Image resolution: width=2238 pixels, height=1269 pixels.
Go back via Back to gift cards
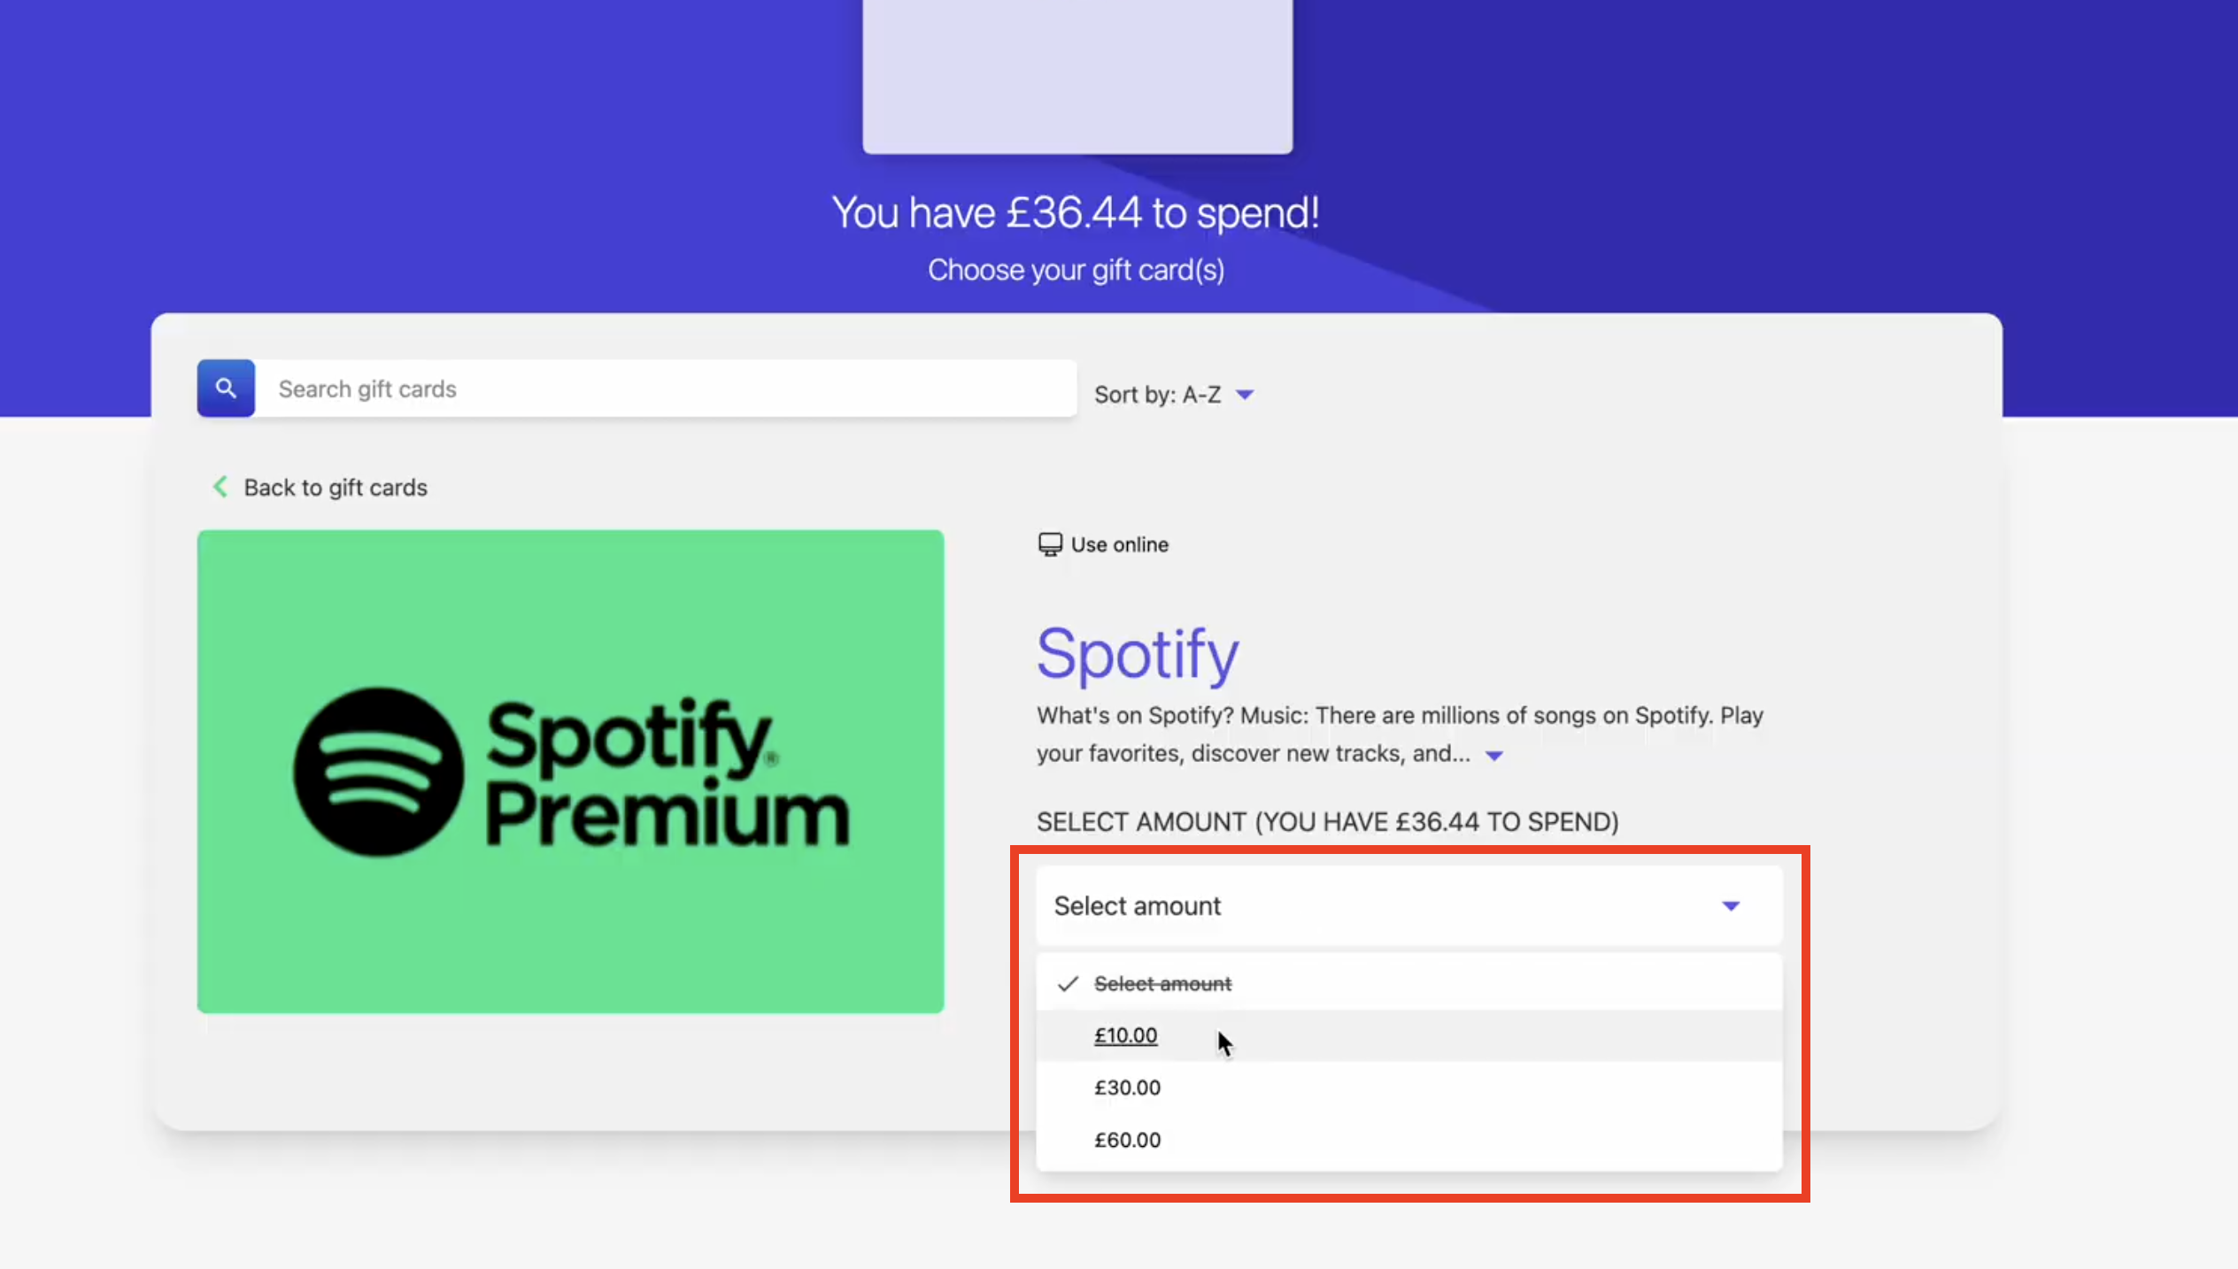[336, 488]
